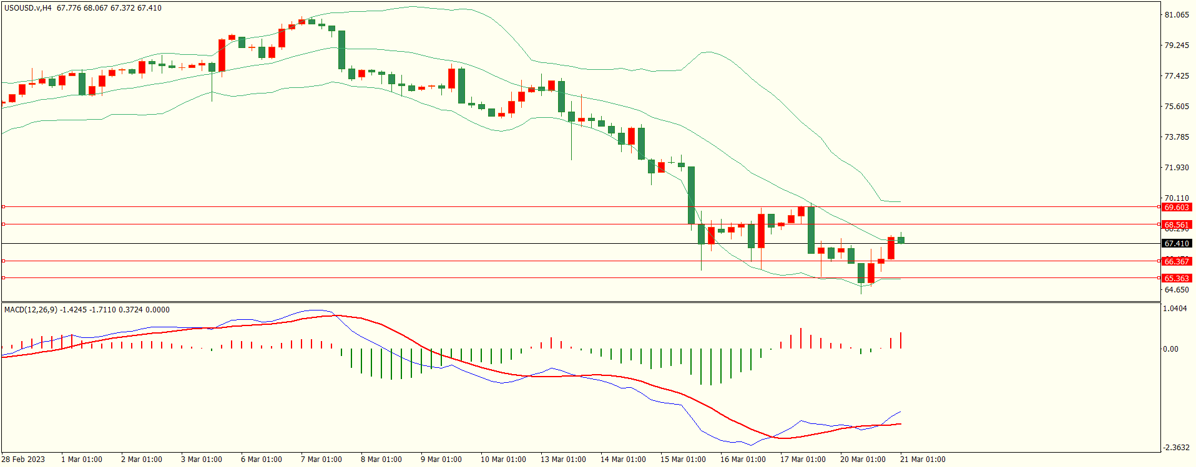Click the MACD(12,26,9) indicator label

(x=31, y=310)
